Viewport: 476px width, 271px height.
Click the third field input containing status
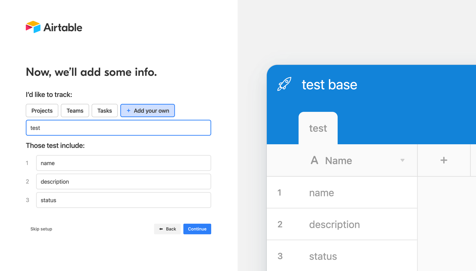click(x=123, y=200)
